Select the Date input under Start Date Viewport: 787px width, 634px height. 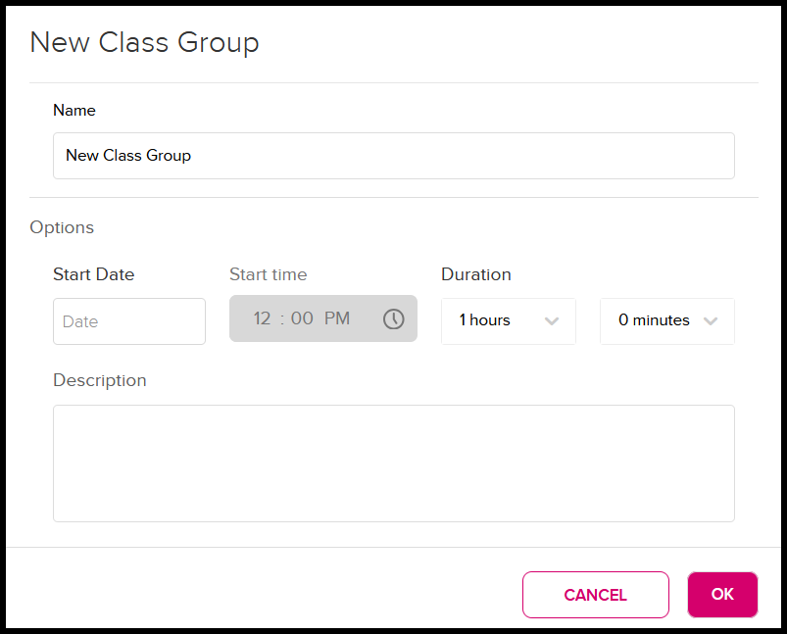pyautogui.click(x=128, y=320)
